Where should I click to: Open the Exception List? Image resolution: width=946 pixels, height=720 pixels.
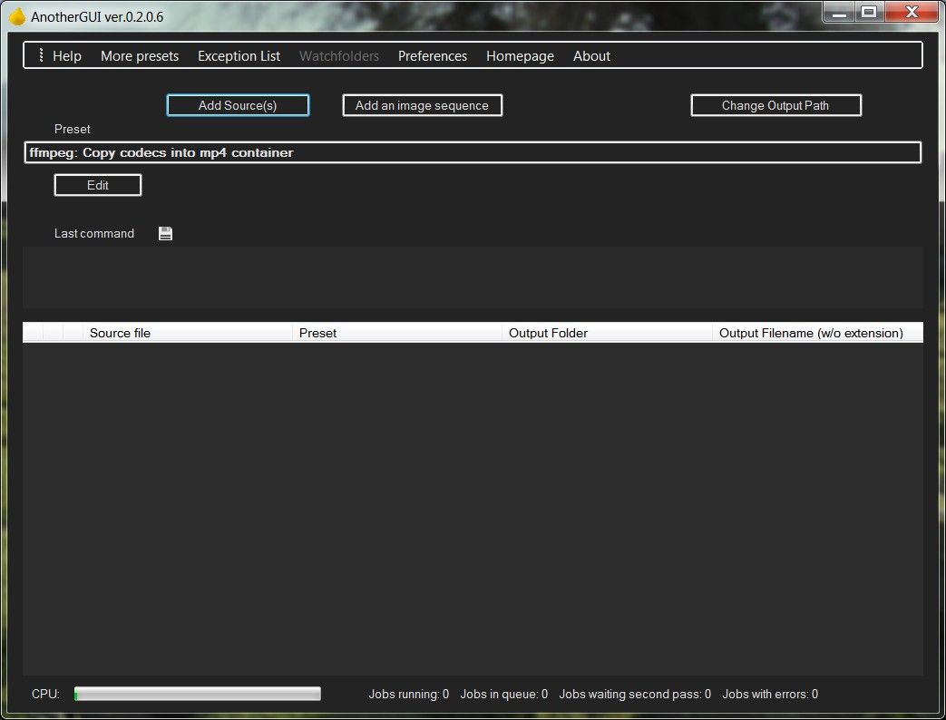pyautogui.click(x=239, y=55)
